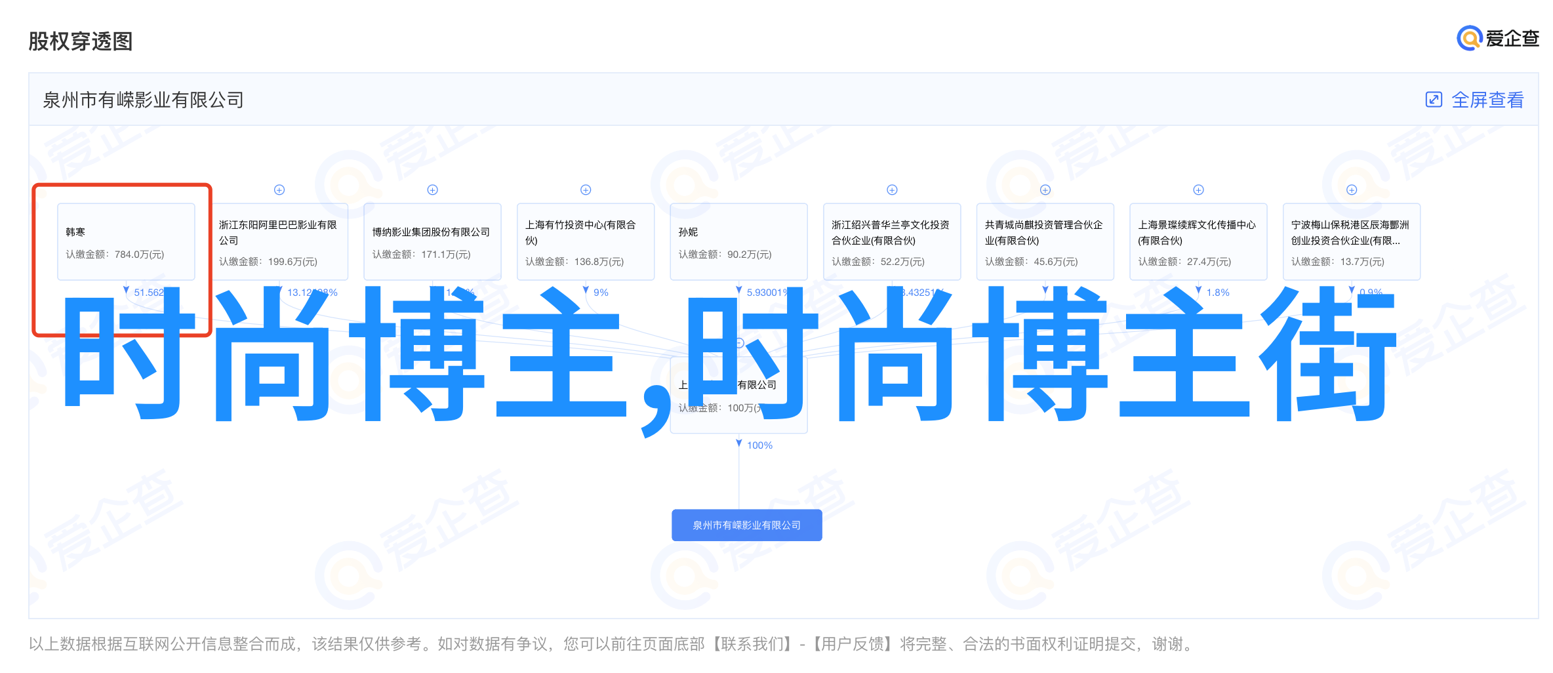Select the 浙江绍兴普华兰亭文化投资 card

892,241
